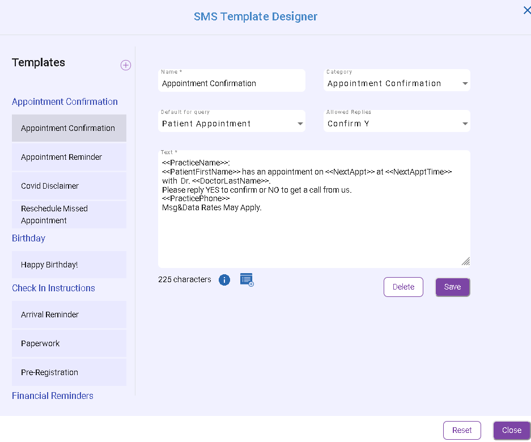Open the Pre-Registration template
This screenshot has width=531, height=442.
(x=69, y=372)
